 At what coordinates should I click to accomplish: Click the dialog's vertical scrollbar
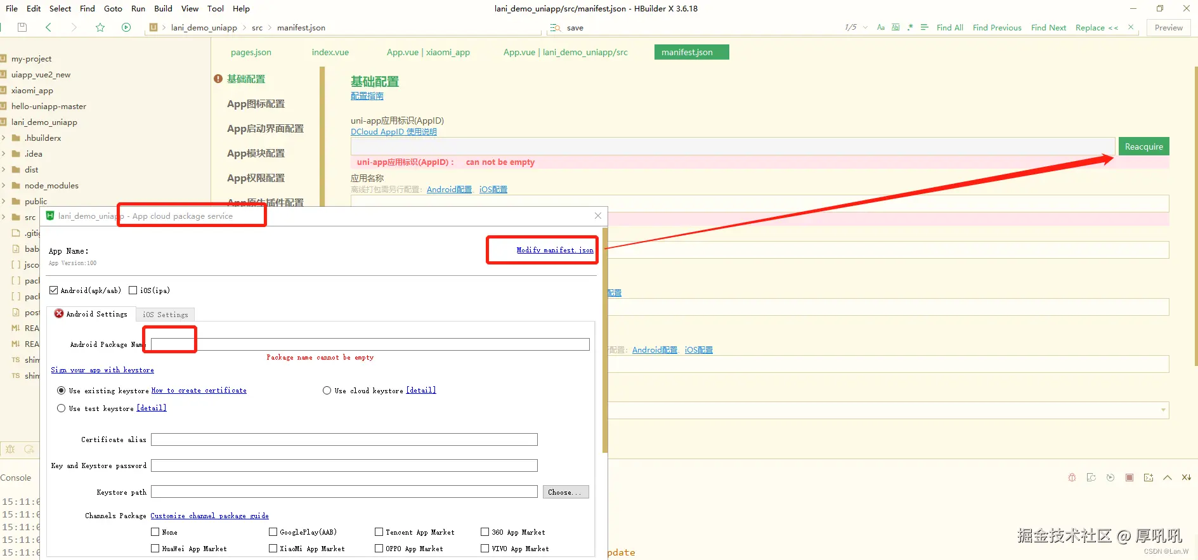click(605, 341)
